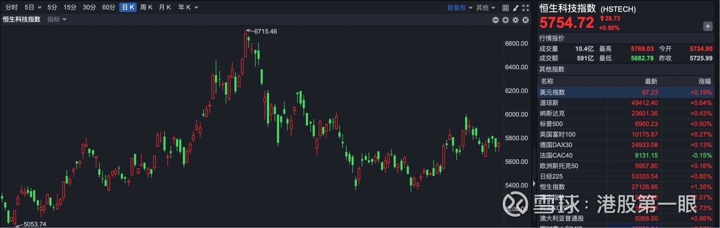Enter fullscreen chart mode
Screen dimensions: 720x228
pos(526,7)
